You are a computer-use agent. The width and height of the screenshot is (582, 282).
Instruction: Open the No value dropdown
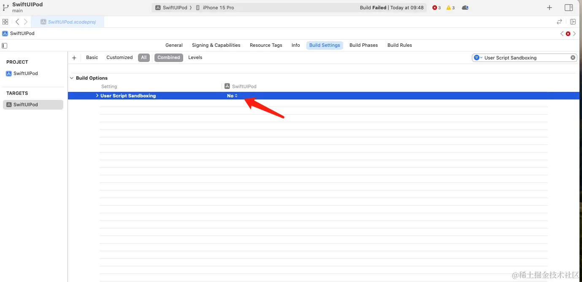pyautogui.click(x=232, y=96)
